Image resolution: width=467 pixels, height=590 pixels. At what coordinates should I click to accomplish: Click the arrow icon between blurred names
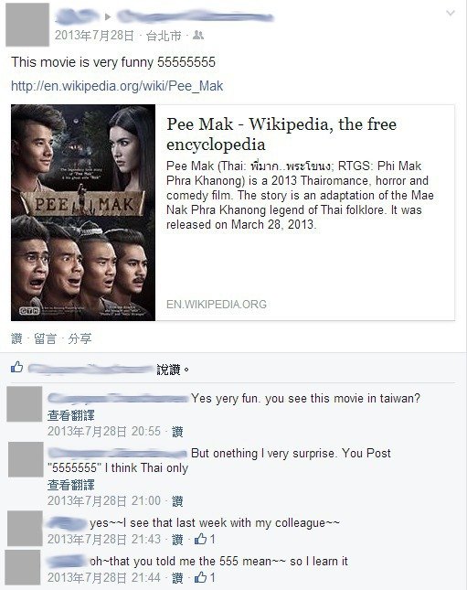108,17
